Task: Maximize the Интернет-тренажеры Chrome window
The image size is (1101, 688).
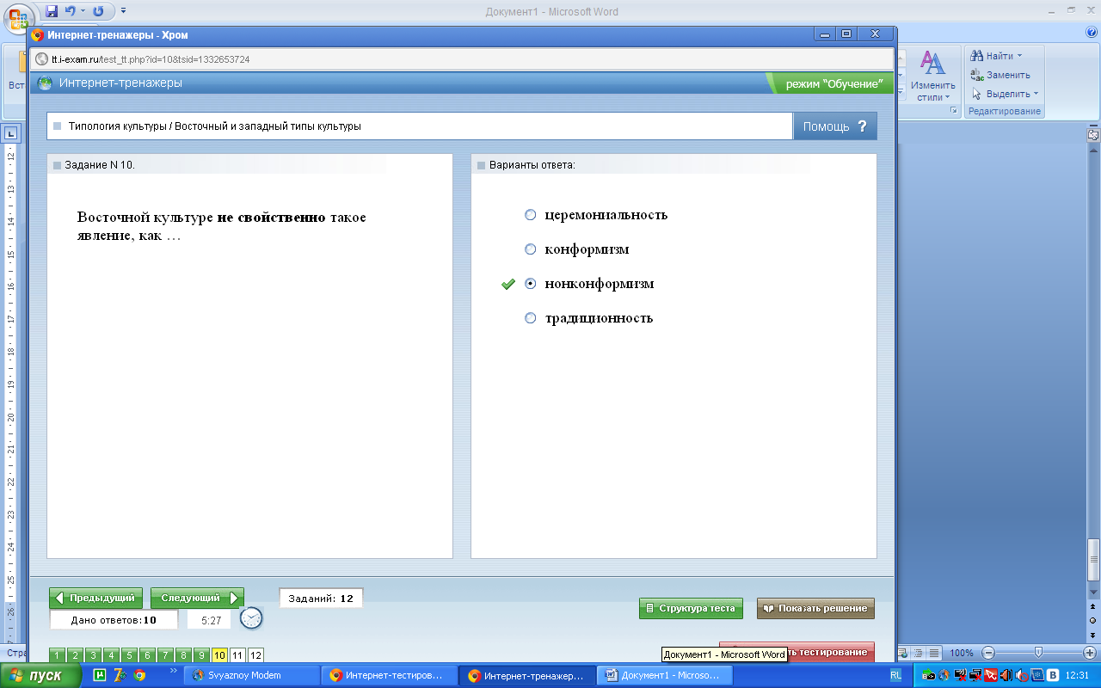Action: pyautogui.click(x=846, y=34)
